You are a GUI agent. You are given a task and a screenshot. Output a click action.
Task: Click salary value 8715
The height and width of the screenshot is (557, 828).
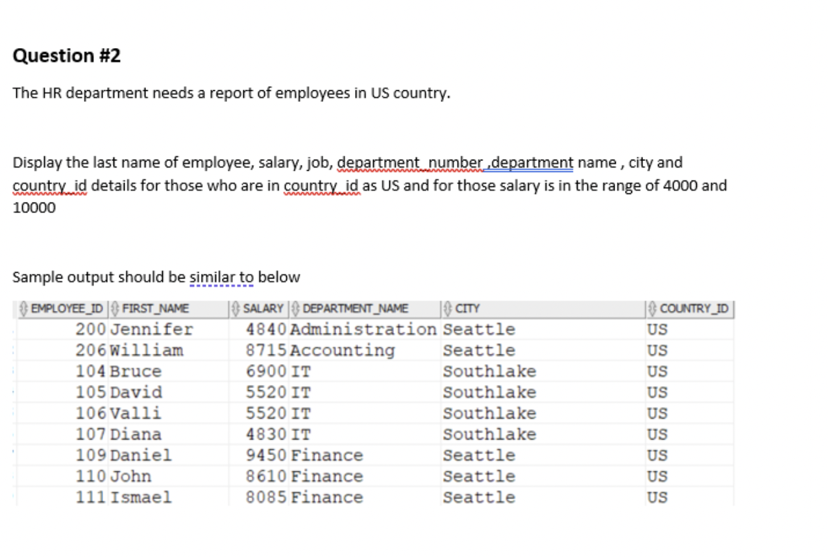coord(267,351)
